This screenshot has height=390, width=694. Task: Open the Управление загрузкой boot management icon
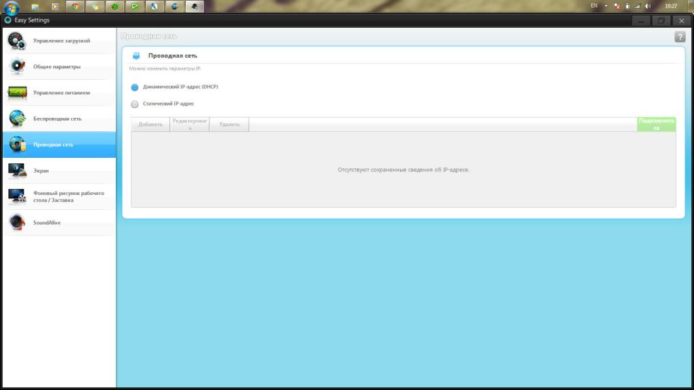point(17,41)
